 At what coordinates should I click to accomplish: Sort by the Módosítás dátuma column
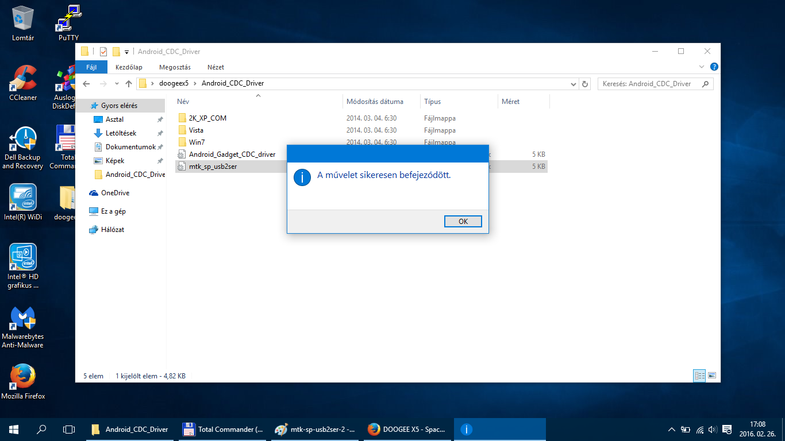tap(374, 102)
